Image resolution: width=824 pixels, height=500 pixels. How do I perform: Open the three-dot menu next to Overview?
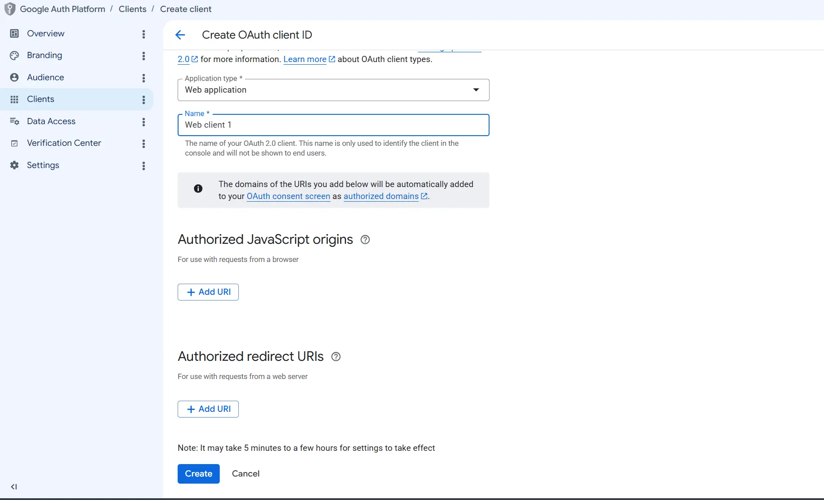tap(144, 34)
